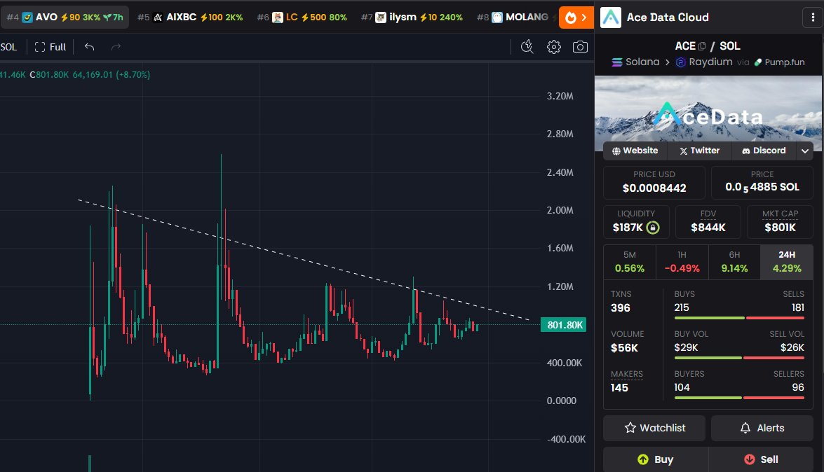The width and height of the screenshot is (824, 472).
Task: Click the PRICE USD $0.0008442 box
Action: pyautogui.click(x=654, y=182)
